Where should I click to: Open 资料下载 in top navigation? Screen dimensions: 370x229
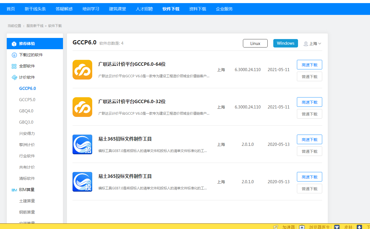coord(198,9)
